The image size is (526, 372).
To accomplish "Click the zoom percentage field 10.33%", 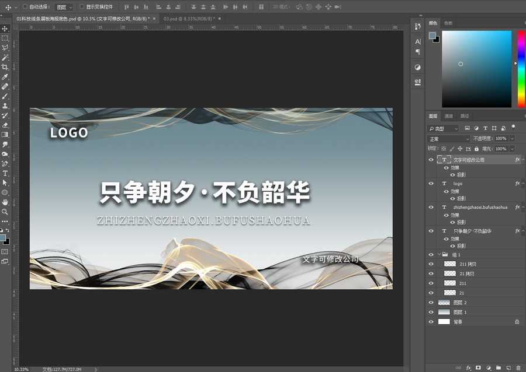I will pos(22,369).
